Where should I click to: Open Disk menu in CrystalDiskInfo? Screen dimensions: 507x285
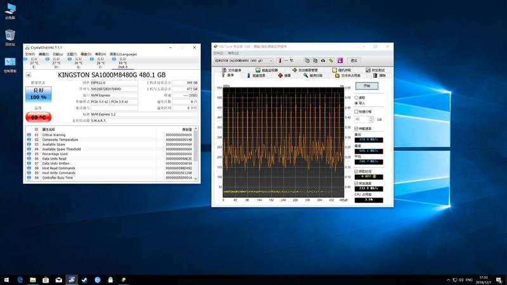point(86,54)
